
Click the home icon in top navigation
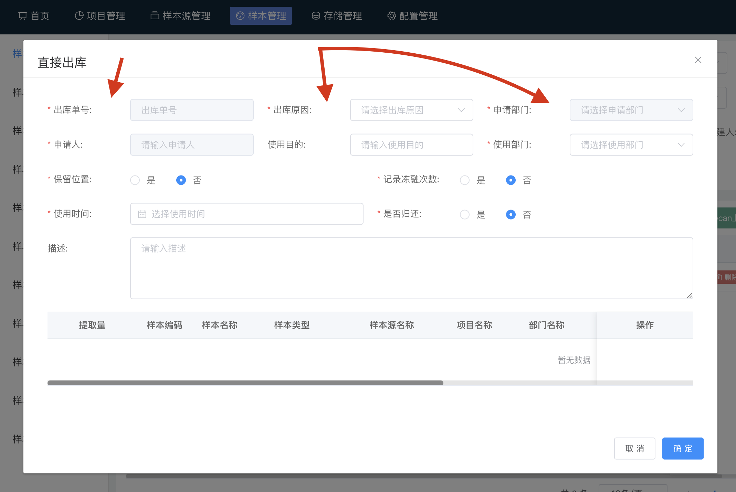22,16
